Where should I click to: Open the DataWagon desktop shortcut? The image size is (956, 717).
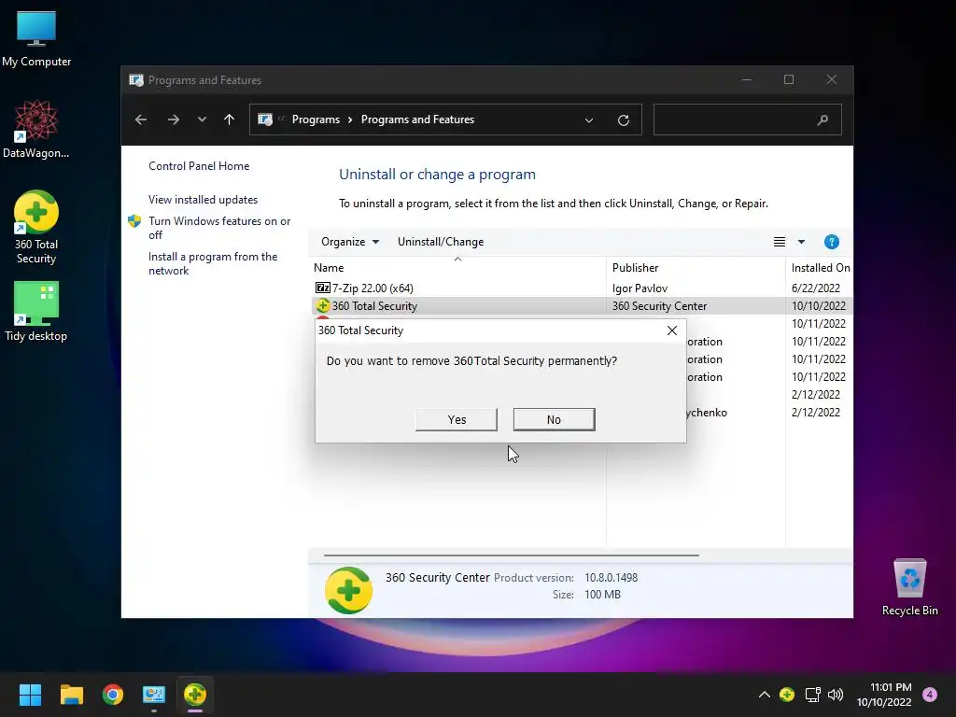pyautogui.click(x=36, y=130)
